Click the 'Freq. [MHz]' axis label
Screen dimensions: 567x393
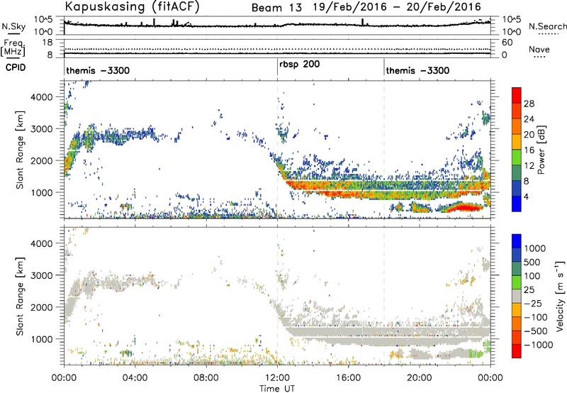[13, 48]
